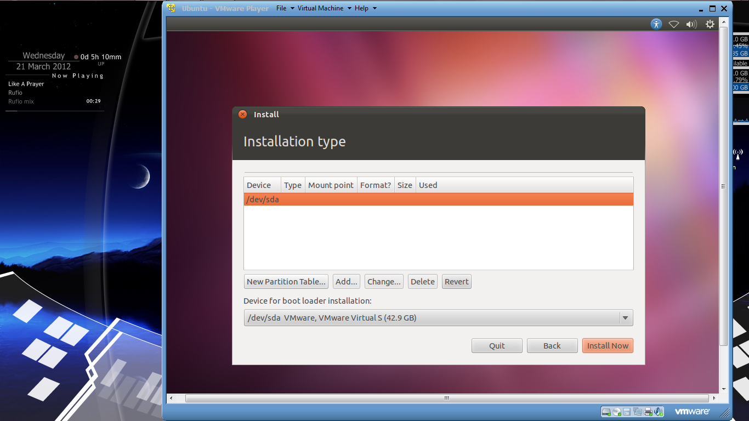Click the VMware Player title bar app icon
Viewport: 749px width, 421px height.
[172, 8]
